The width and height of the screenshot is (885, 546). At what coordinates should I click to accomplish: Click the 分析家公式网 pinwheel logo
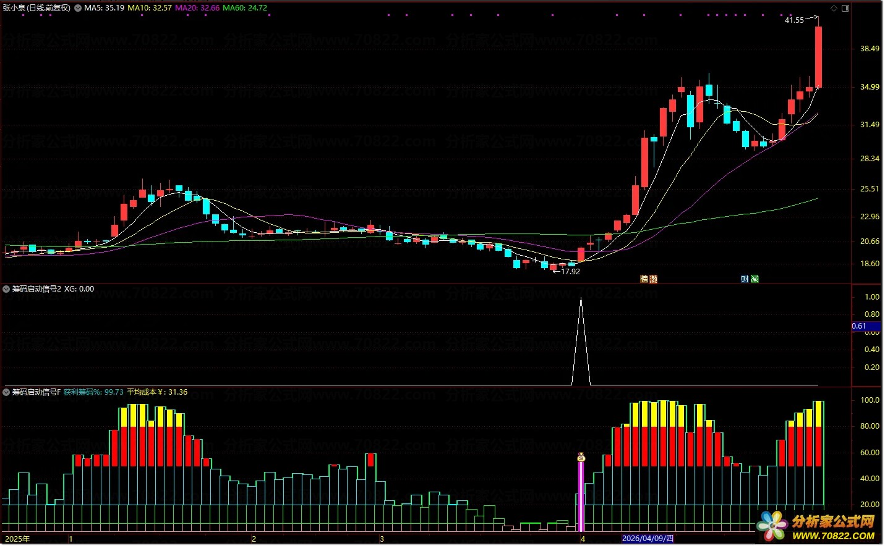coord(772,526)
